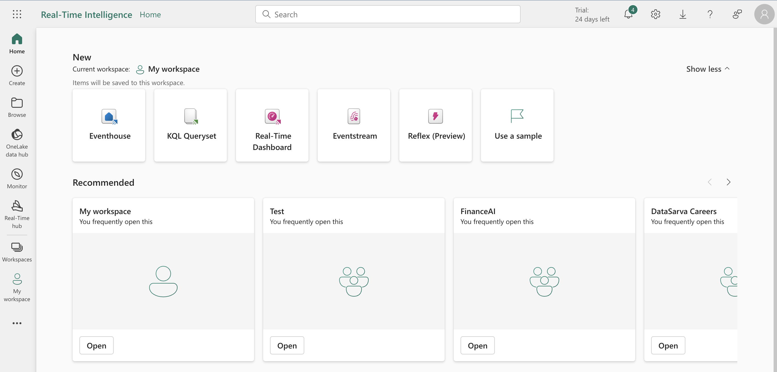Viewport: 777px width, 372px height.
Task: Click the FinanceAI card title
Action: tap(478, 211)
